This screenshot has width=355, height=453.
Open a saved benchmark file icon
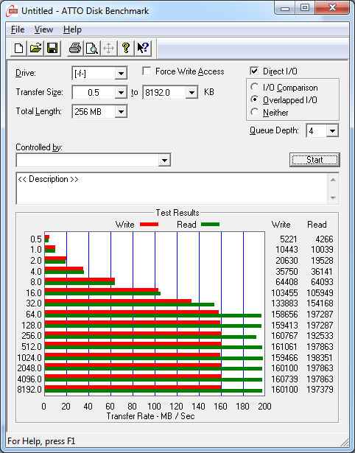35,48
